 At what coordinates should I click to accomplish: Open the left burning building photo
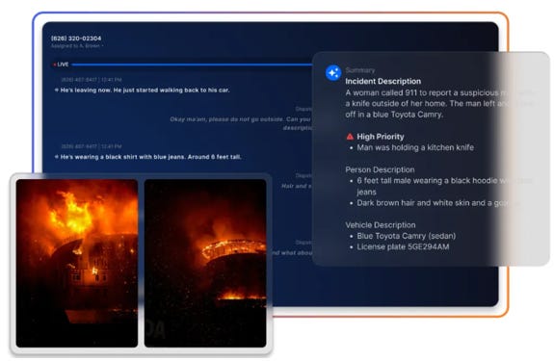77,263
